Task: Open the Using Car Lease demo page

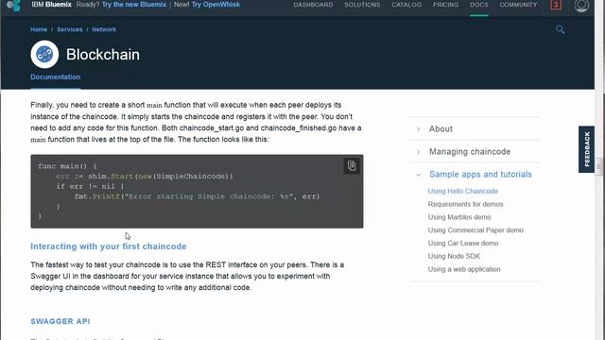Action: point(463,244)
